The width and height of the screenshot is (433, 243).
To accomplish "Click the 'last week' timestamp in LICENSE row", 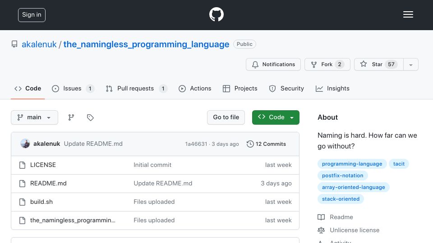I will (278, 165).
